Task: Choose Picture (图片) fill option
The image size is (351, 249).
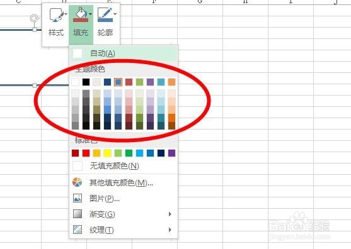Action: click(124, 198)
